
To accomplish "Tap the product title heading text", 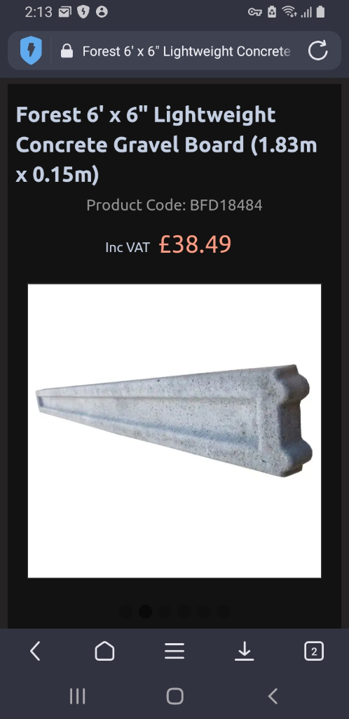I will [167, 145].
